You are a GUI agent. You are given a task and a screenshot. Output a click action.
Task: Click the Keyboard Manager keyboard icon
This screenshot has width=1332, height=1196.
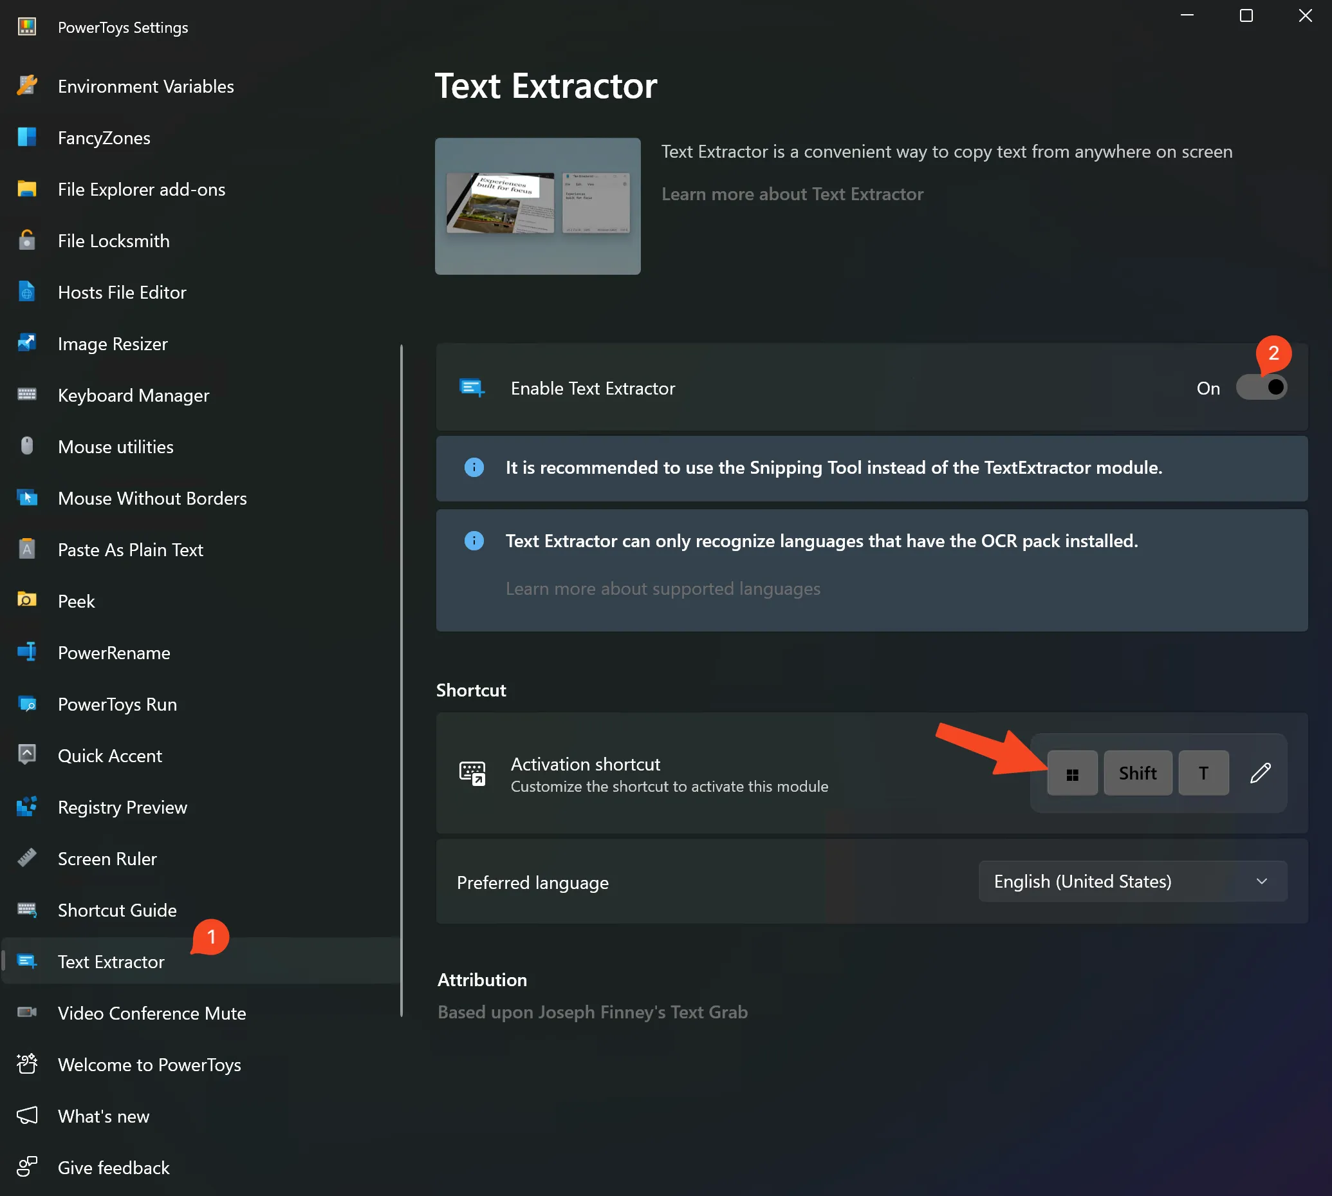pyautogui.click(x=27, y=395)
